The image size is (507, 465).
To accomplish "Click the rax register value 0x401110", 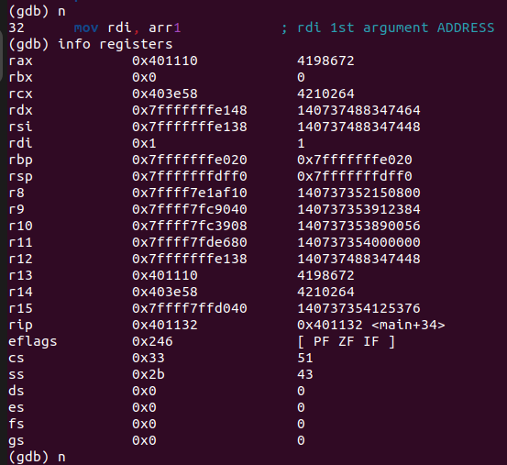I will click(165, 61).
